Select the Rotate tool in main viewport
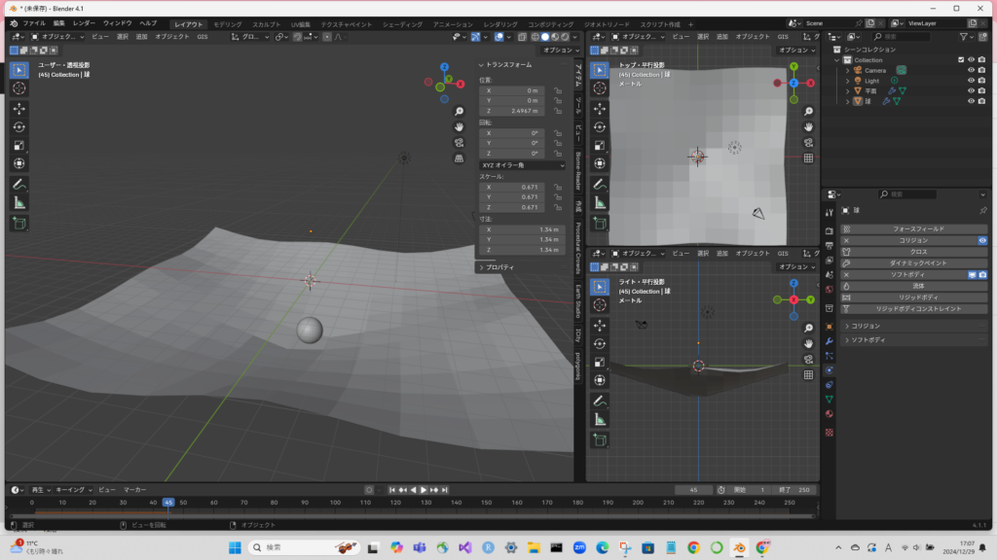 [x=19, y=126]
